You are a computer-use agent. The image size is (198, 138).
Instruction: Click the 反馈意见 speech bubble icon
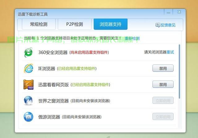(x=158, y=25)
